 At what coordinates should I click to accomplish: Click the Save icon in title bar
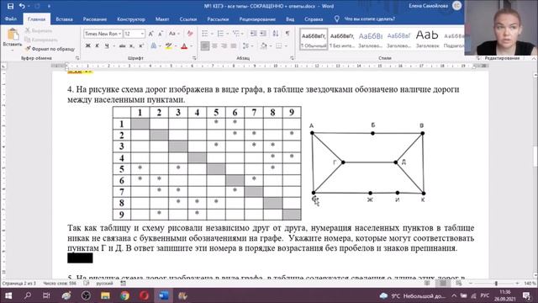click(10, 6)
